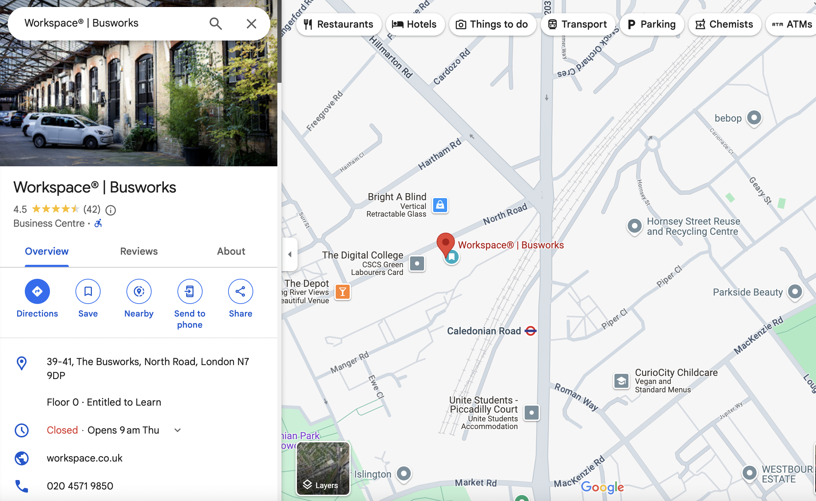Click the saved place bookmark marker on map
The image size is (816, 501).
[452, 258]
